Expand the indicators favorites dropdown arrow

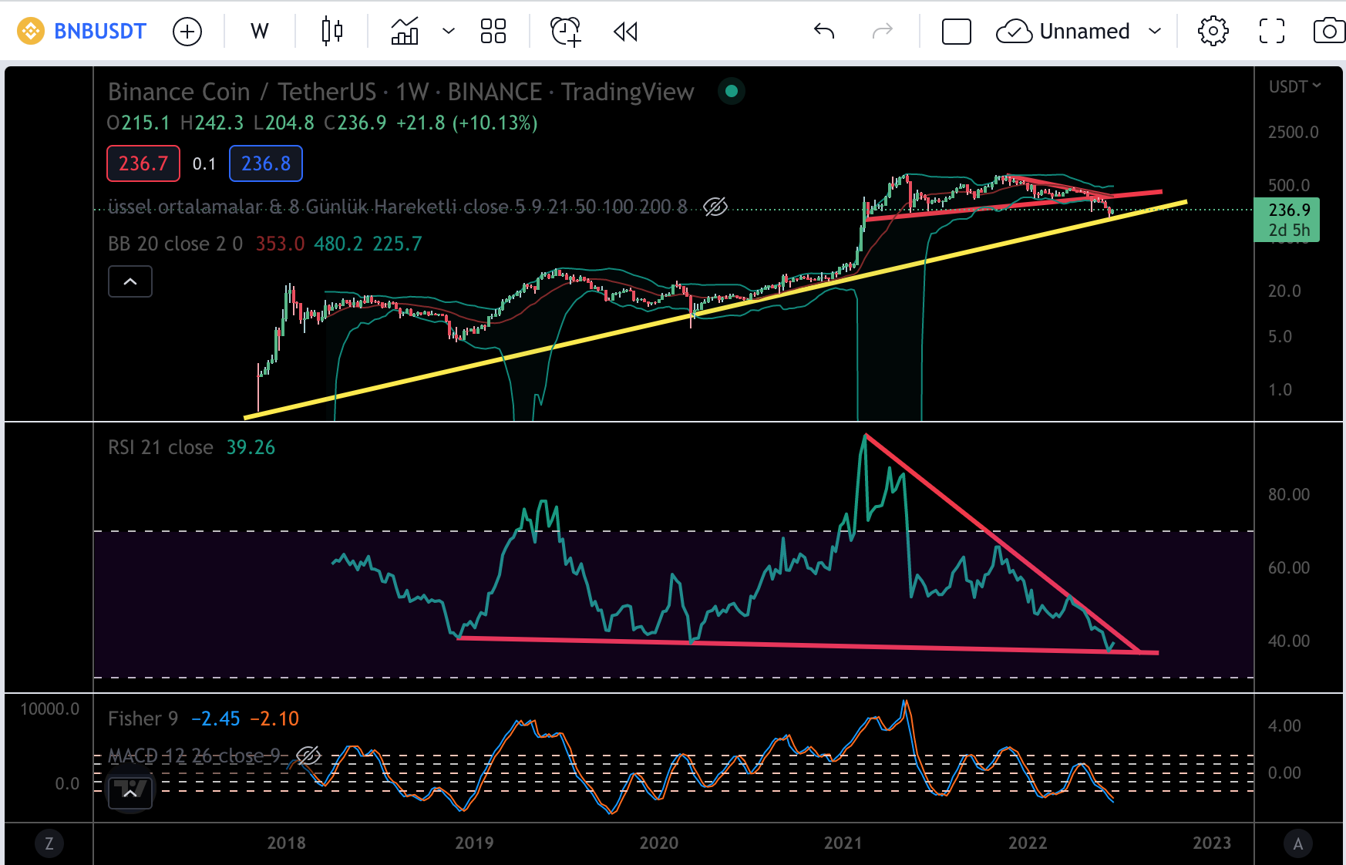click(x=449, y=32)
